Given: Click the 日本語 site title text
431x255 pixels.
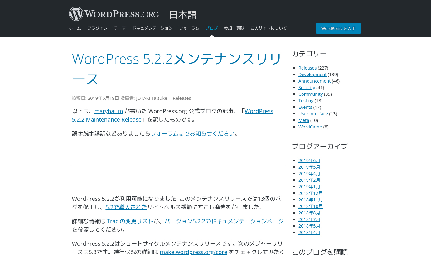Looking at the screenshot, I should [183, 15].
